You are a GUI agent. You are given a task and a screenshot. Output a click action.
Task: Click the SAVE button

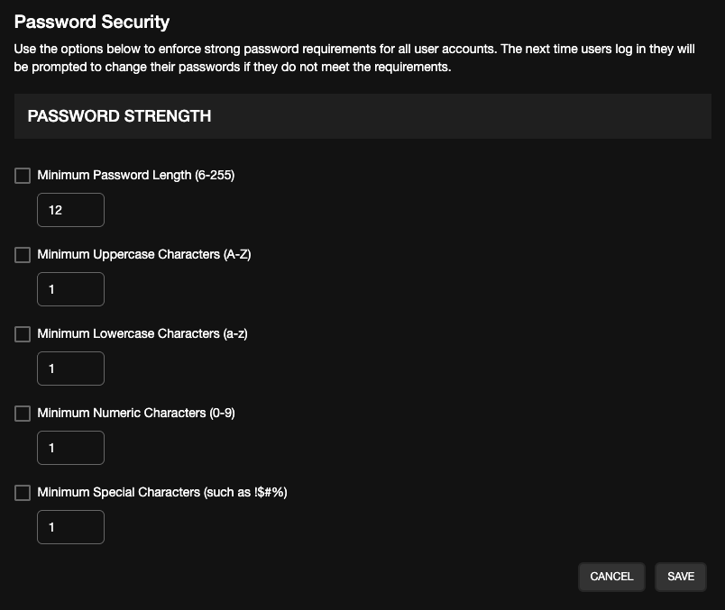(680, 577)
